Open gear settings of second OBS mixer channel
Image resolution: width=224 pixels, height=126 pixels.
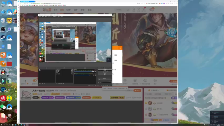[x=95, y=75]
